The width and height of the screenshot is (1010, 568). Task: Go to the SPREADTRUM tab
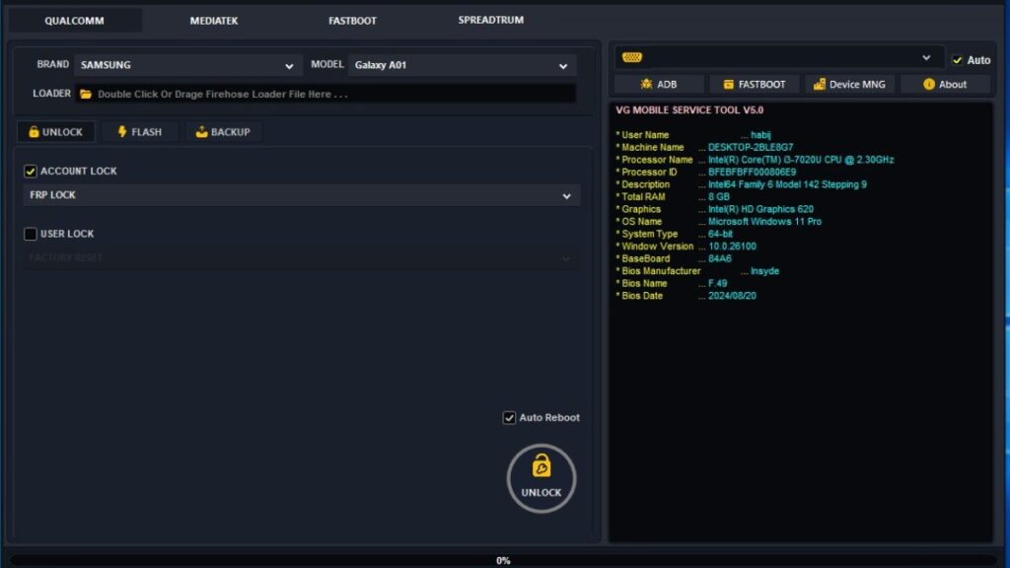(x=491, y=20)
